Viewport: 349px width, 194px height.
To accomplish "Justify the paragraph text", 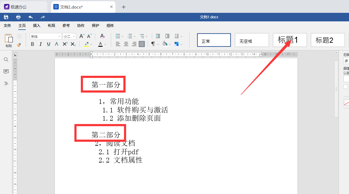I will click(x=142, y=44).
